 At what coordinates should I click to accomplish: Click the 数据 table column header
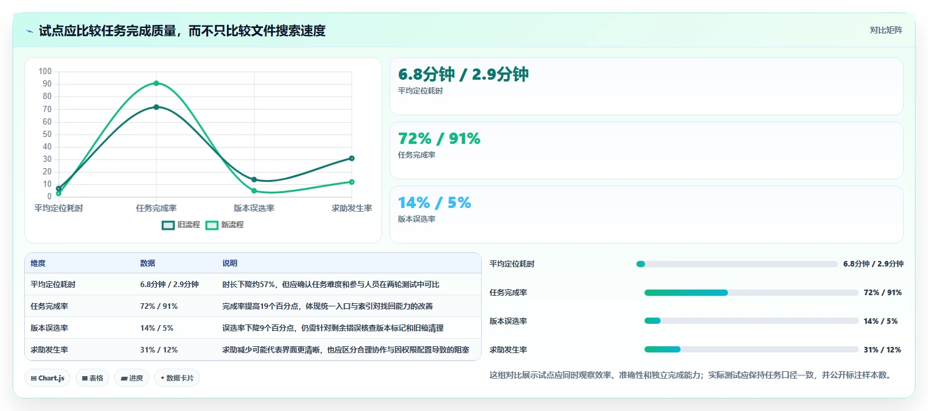pyautogui.click(x=148, y=263)
